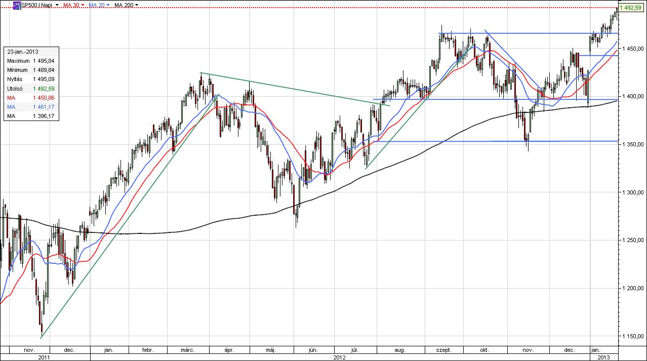Click the 2012 year label on time axis
This screenshot has height=361, width=647.
point(339,357)
